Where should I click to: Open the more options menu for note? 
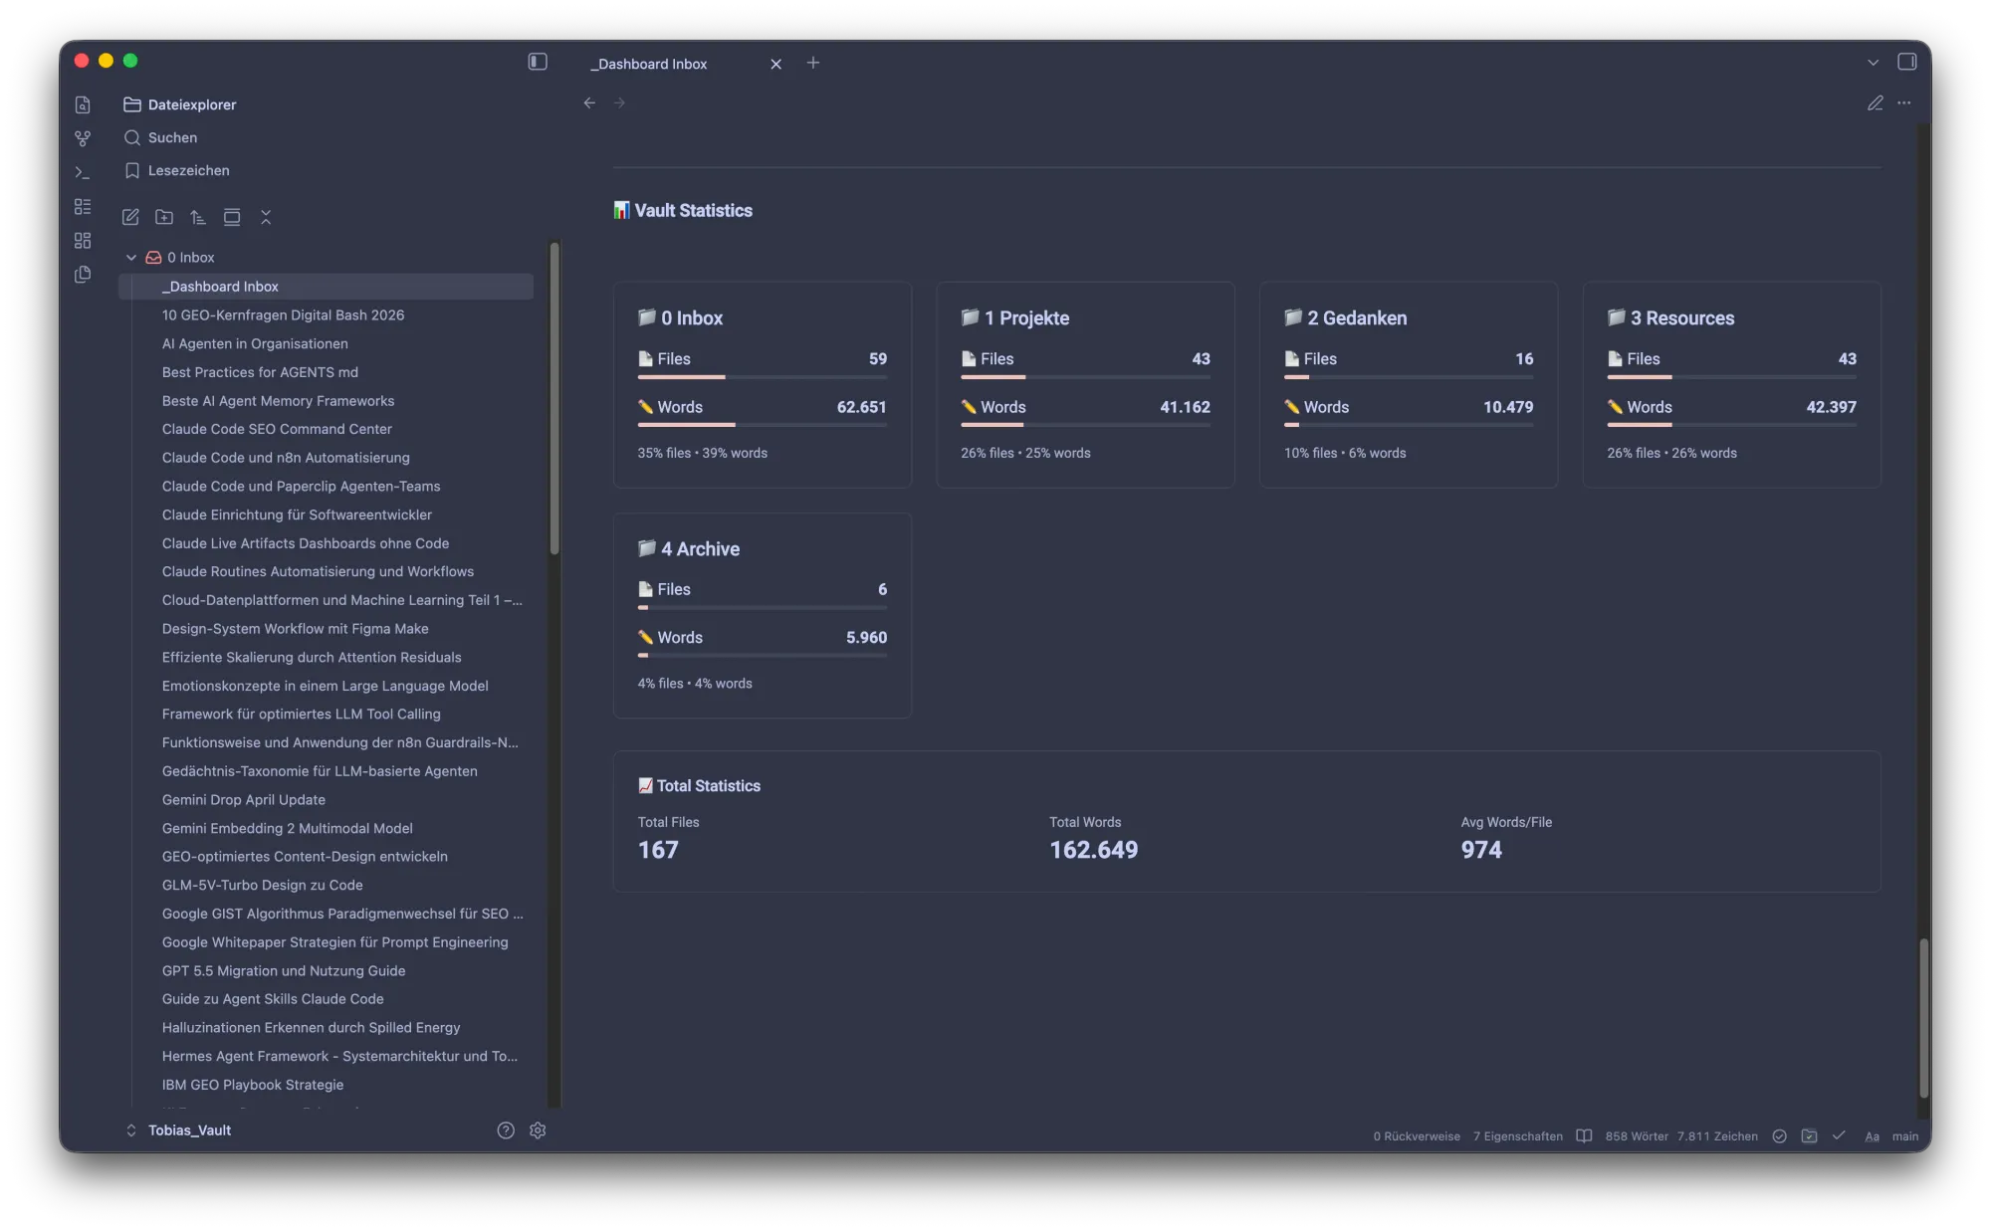[1903, 103]
